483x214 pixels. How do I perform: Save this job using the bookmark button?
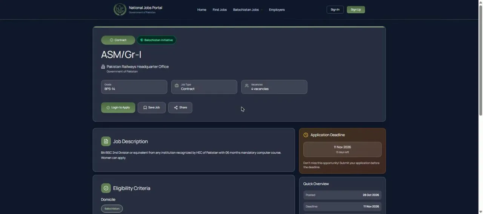[152, 108]
